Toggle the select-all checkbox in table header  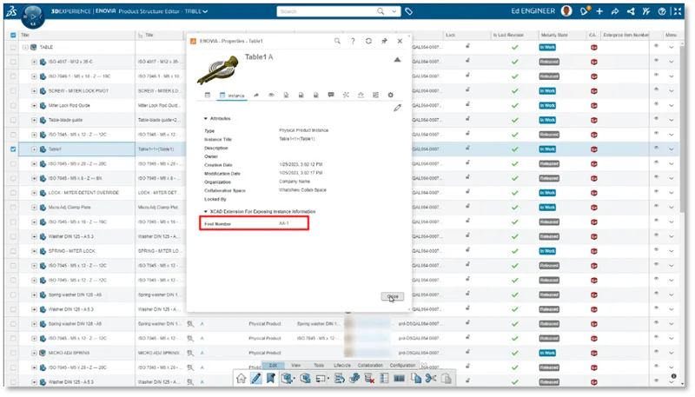pyautogui.click(x=12, y=35)
